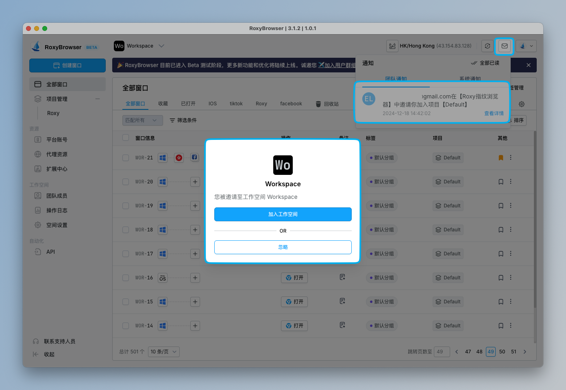Open 扩展中心 in the sidebar
The height and width of the screenshot is (390, 566).
[x=57, y=169]
